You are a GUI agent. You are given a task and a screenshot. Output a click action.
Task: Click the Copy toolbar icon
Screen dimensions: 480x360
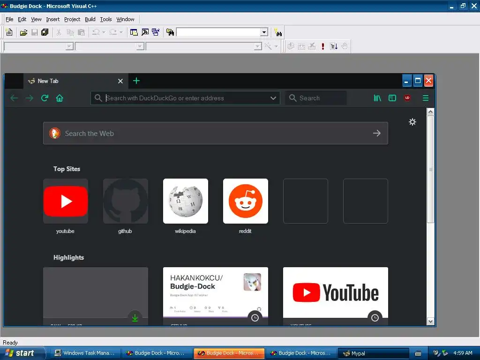70,32
